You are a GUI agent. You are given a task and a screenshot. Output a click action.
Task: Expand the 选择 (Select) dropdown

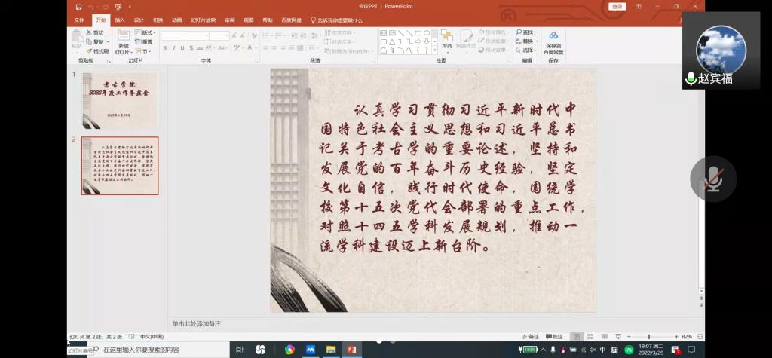point(528,51)
